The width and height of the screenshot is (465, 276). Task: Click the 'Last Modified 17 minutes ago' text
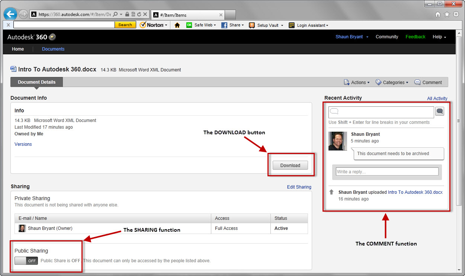[x=44, y=127]
